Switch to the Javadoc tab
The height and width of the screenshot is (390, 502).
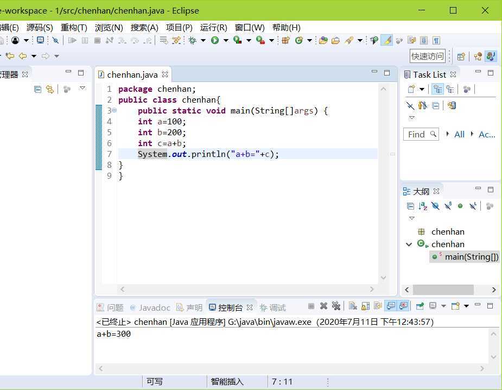coord(150,307)
